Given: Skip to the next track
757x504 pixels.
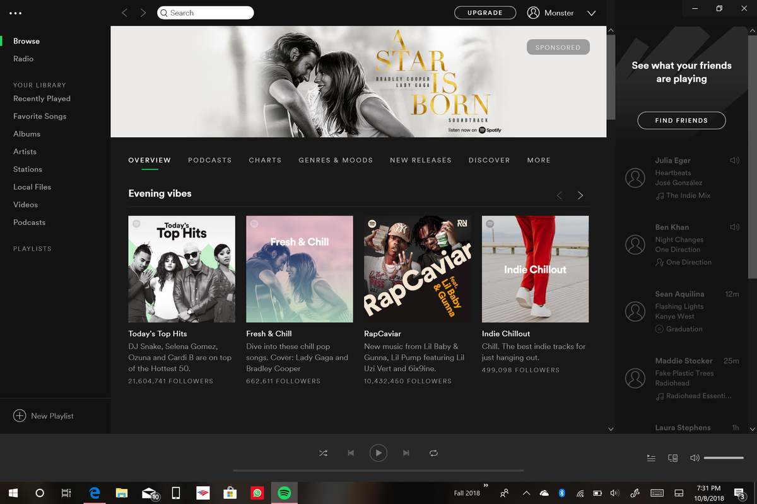Looking at the screenshot, I should click(x=406, y=453).
